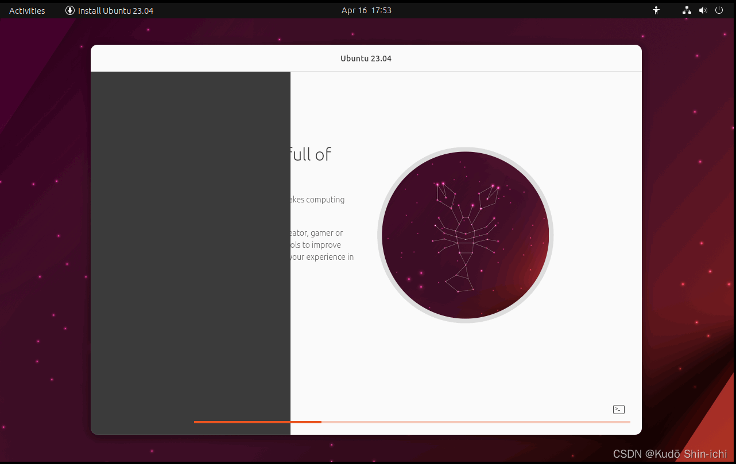This screenshot has height=464, width=736.
Task: Toggle the accessibility features panel
Action: (x=656, y=10)
